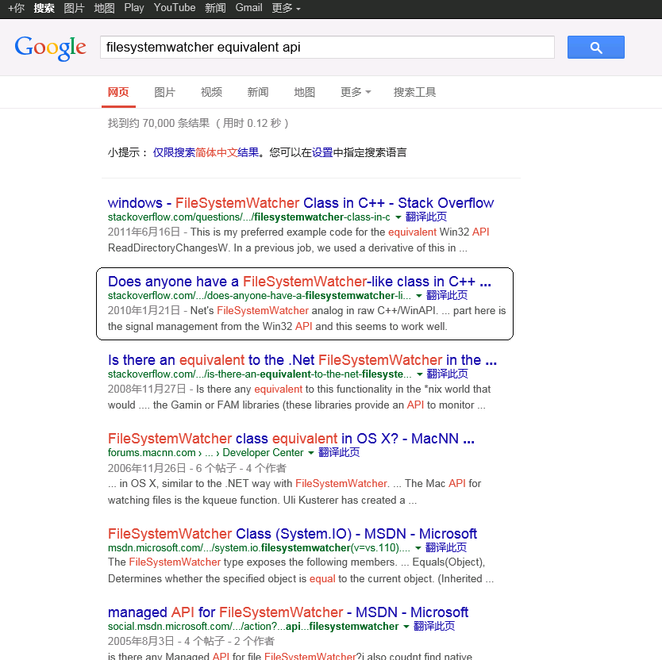
Task: Switch to the 图片 results tab
Action: coord(164,92)
